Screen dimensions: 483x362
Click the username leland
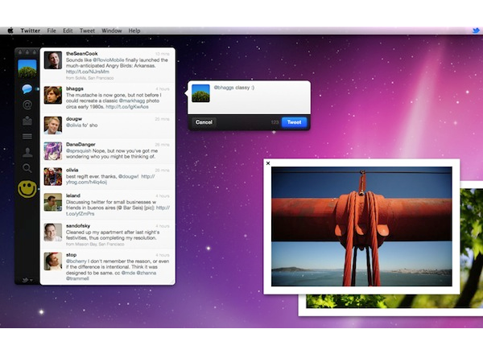pos(73,195)
